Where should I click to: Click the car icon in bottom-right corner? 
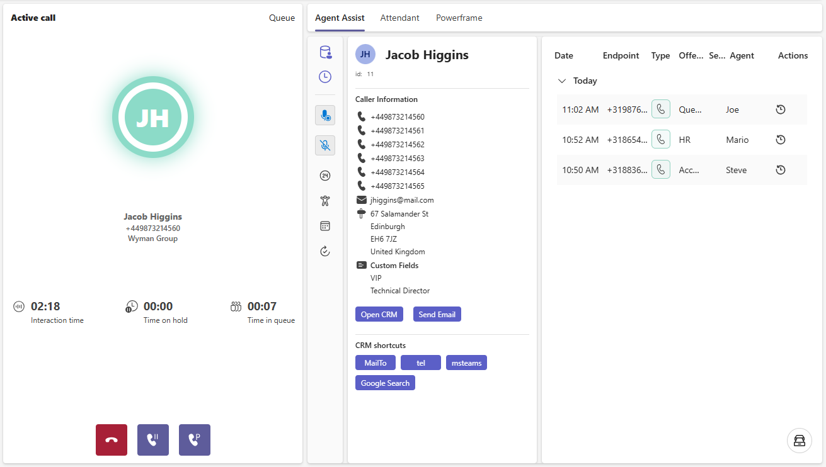pyautogui.click(x=799, y=441)
